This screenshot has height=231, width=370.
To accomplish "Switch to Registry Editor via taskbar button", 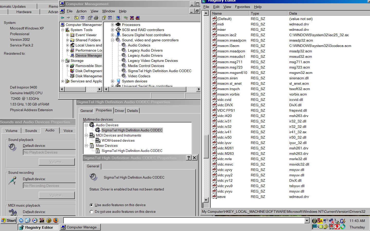I will pos(38,227).
